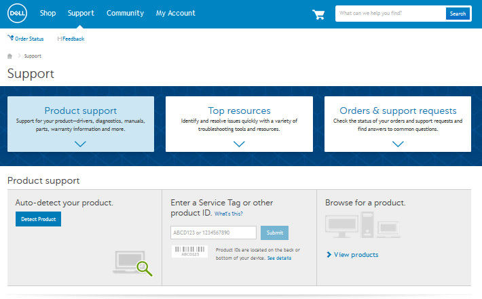Viewport: 482px width, 299px height.
Task: Click the Order Status icon
Action: click(x=10, y=38)
